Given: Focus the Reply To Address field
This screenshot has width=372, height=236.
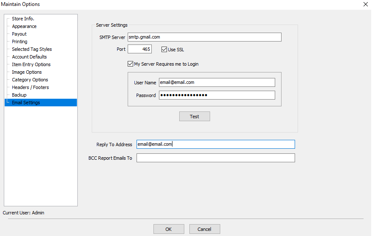Looking at the screenshot, I should [x=216, y=144].
